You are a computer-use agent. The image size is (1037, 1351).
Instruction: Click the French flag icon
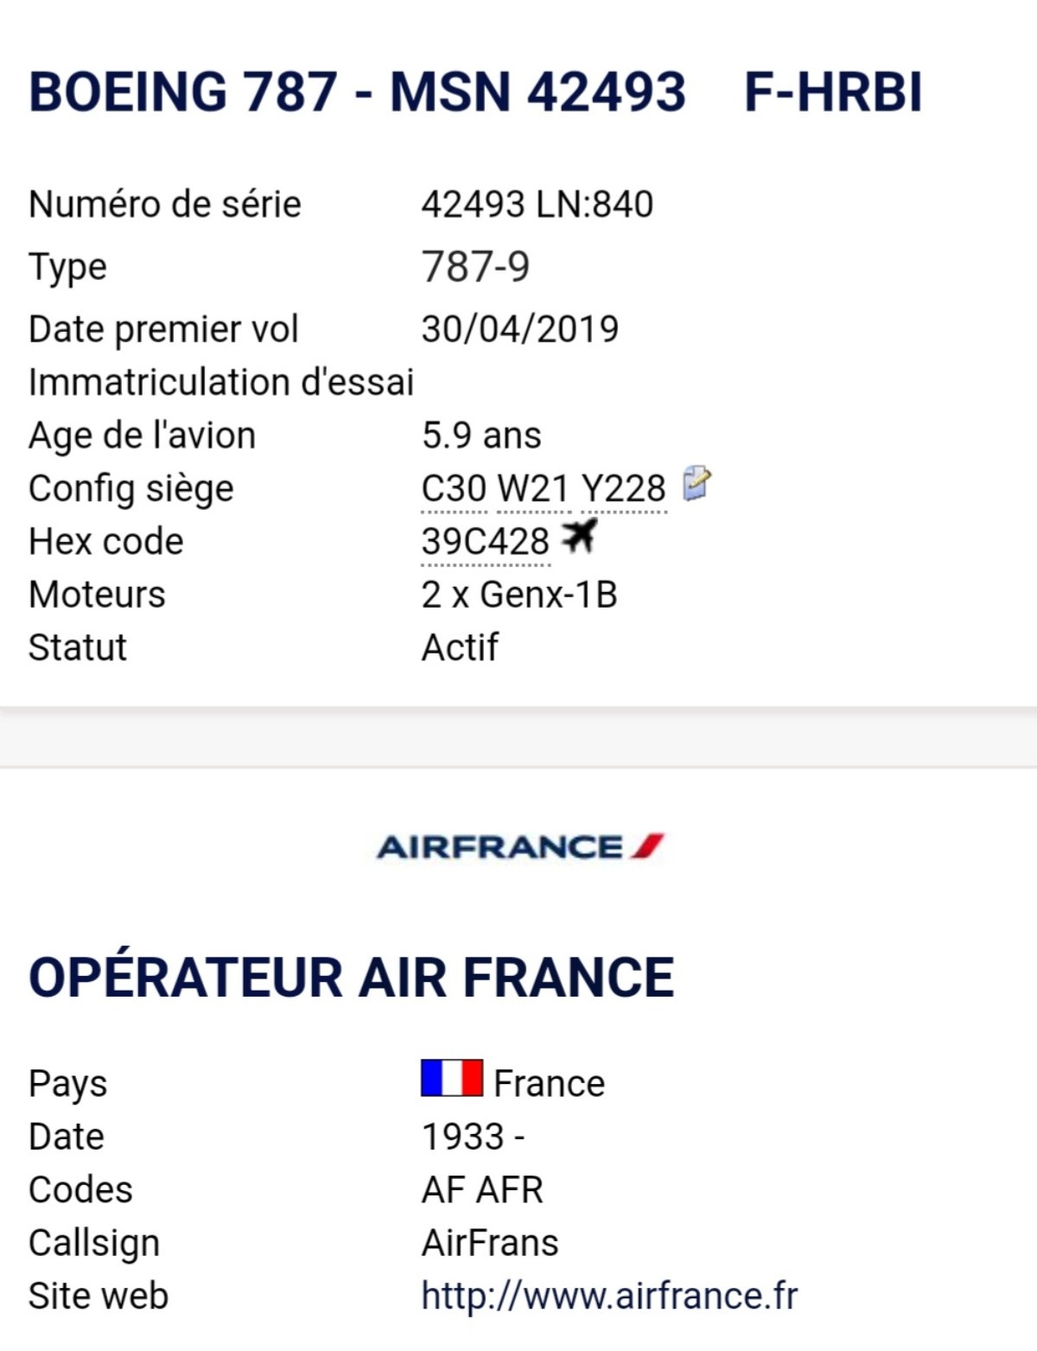click(452, 1078)
